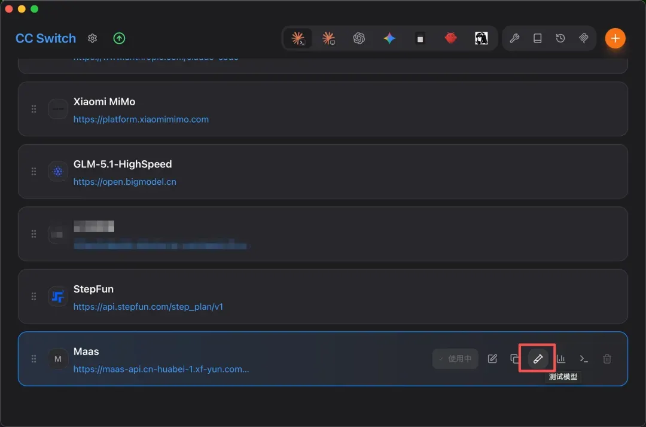The height and width of the screenshot is (427, 646).
Task: Open the clock history icon
Action: point(560,38)
